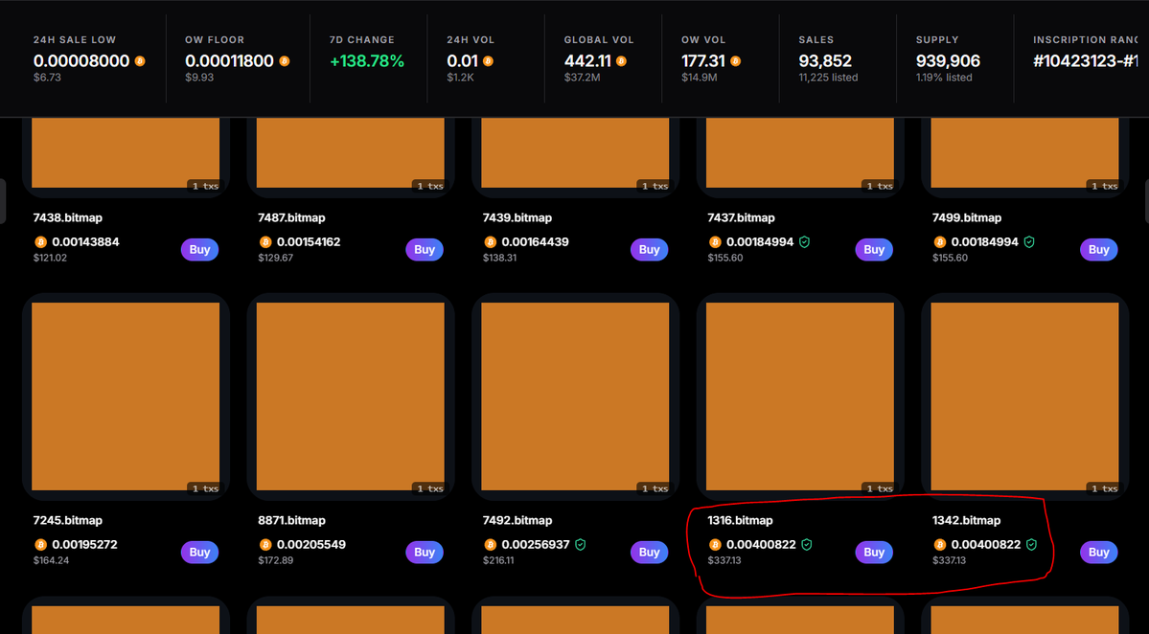The width and height of the screenshot is (1149, 634).
Task: Click the bitcoin icon beside 0.00205549
Action: (266, 545)
